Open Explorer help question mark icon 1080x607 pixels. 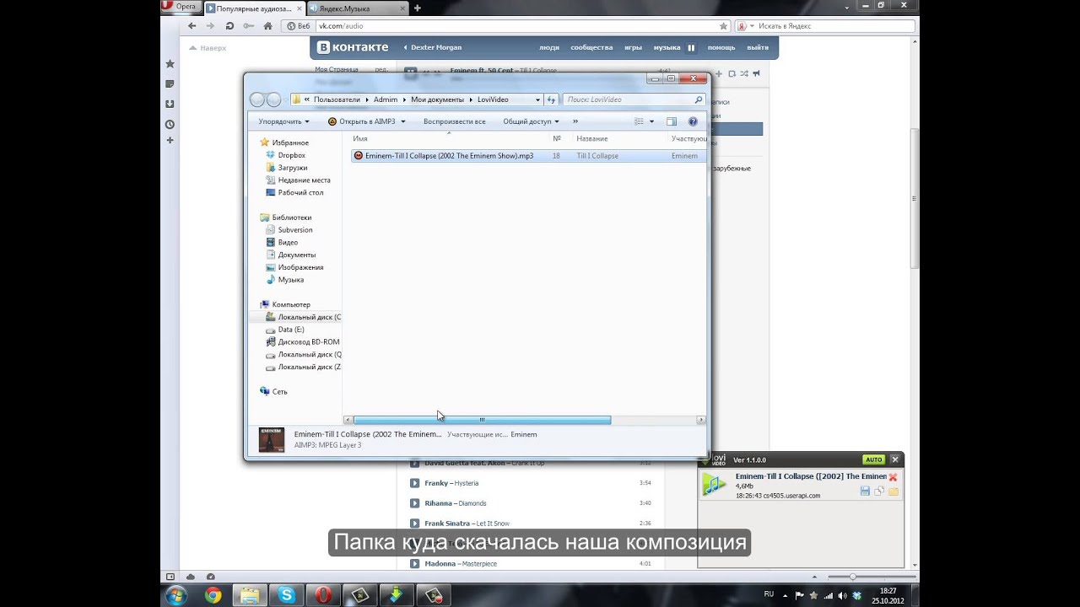[x=693, y=121]
